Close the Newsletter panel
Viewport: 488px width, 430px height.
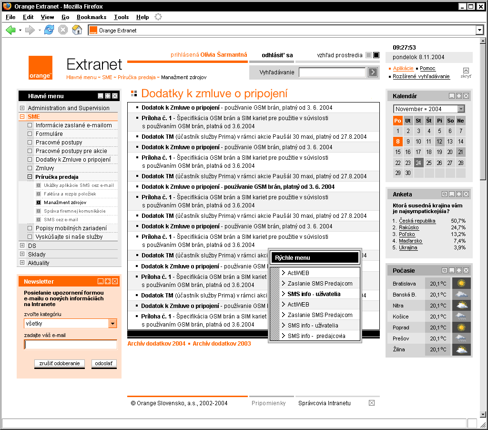pyautogui.click(x=115, y=281)
